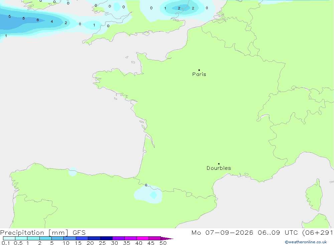Click the '50' legend tick label
Screen dimensions: 334x245
pyautogui.click(x=163, y=243)
